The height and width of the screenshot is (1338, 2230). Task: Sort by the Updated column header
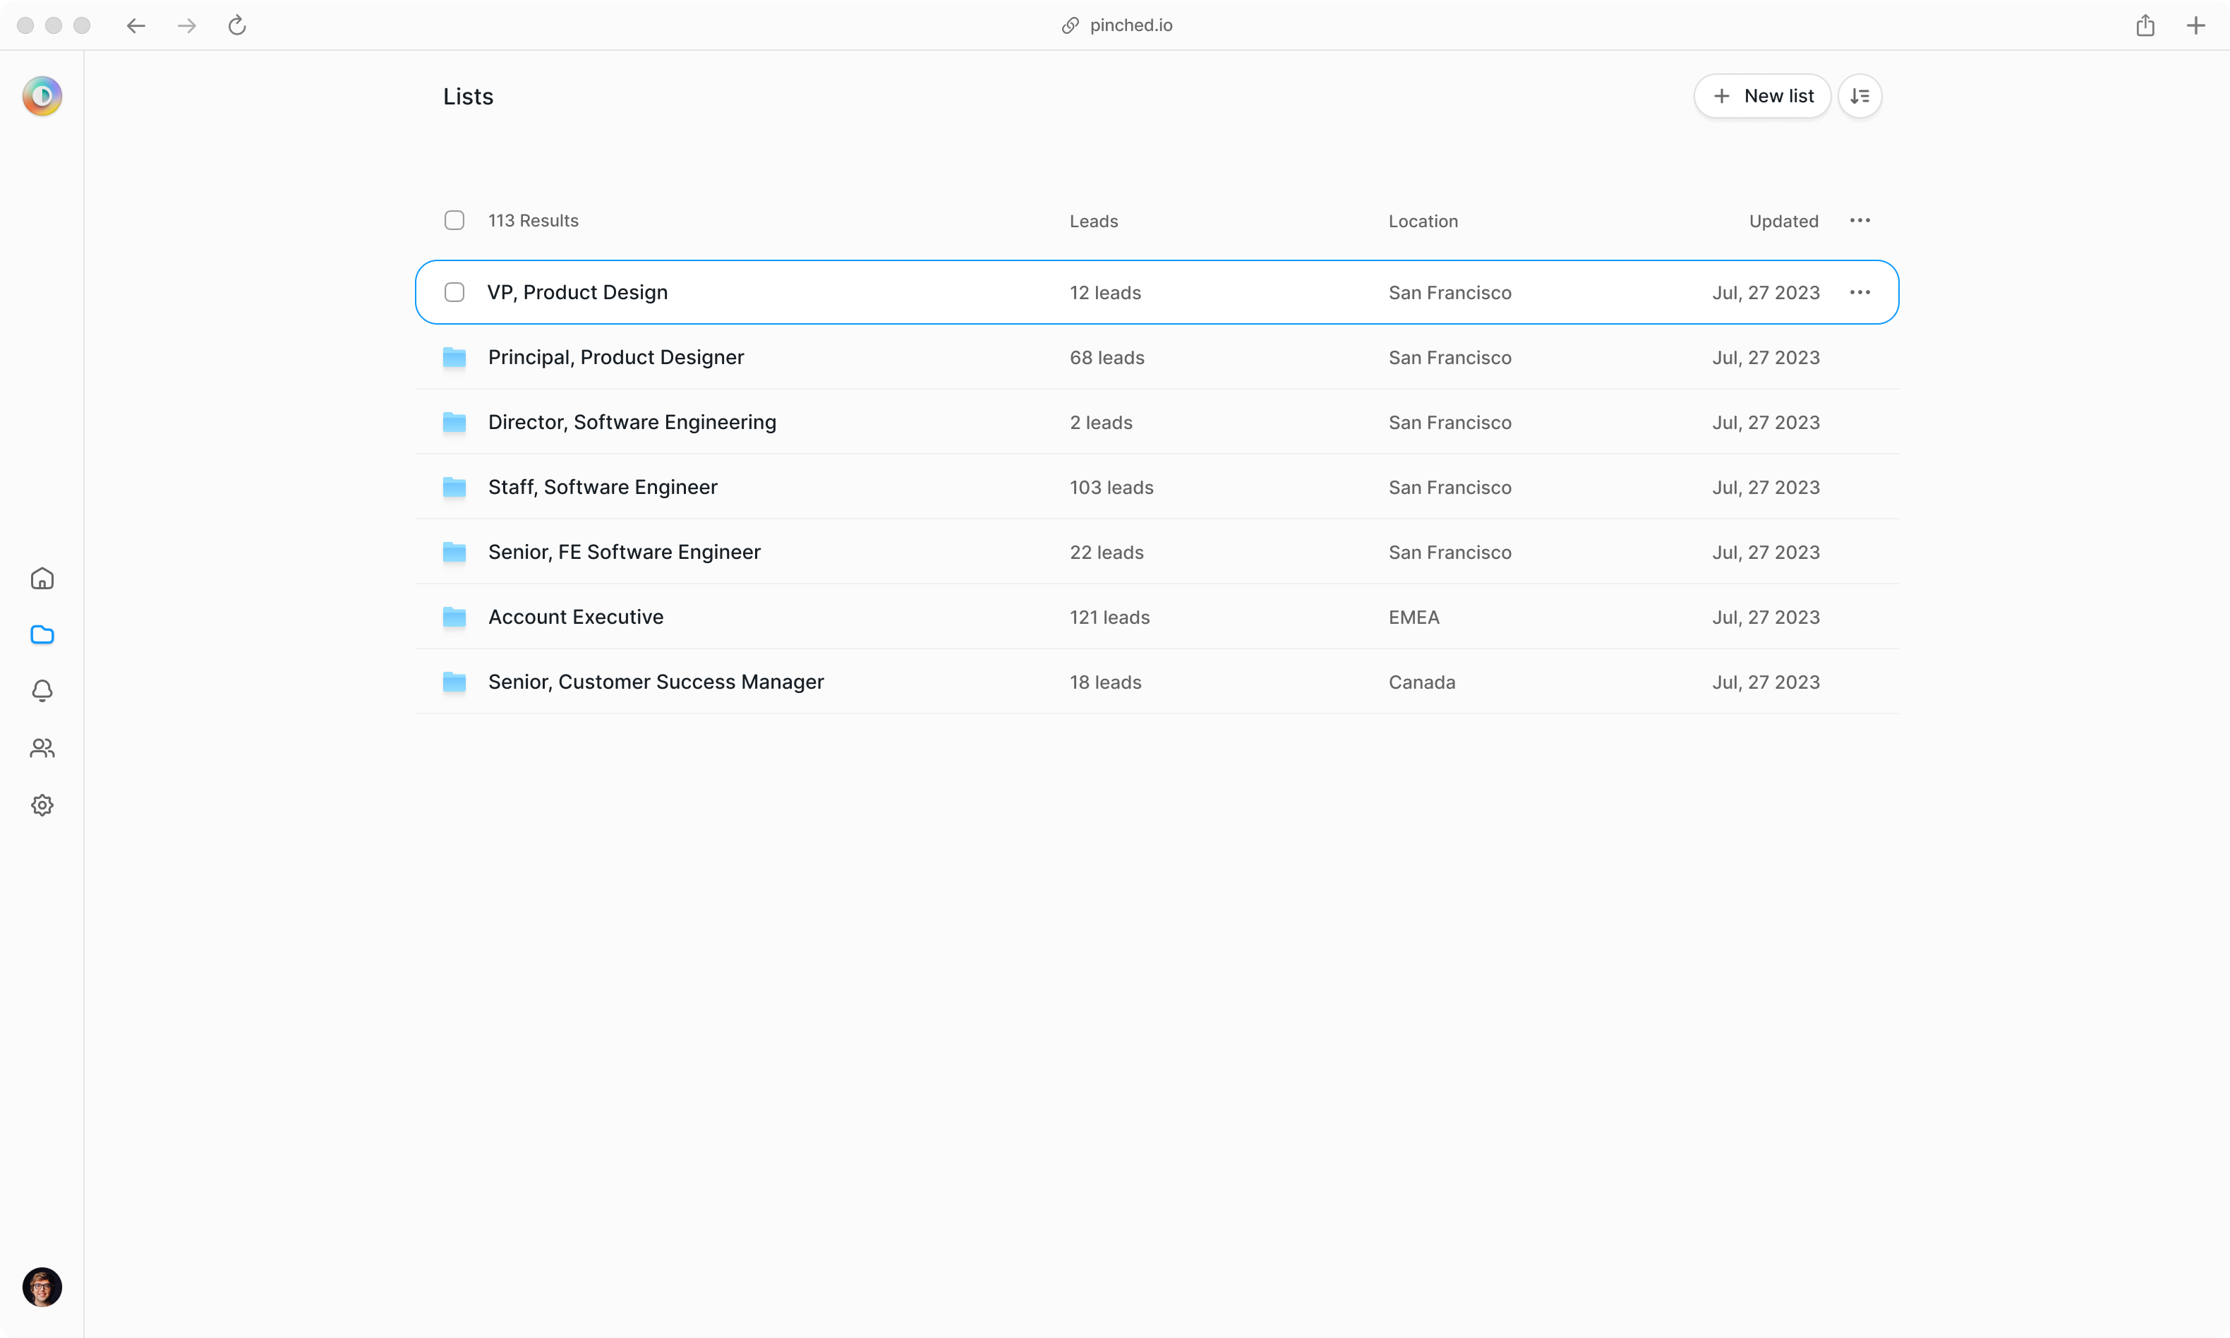coord(1783,221)
